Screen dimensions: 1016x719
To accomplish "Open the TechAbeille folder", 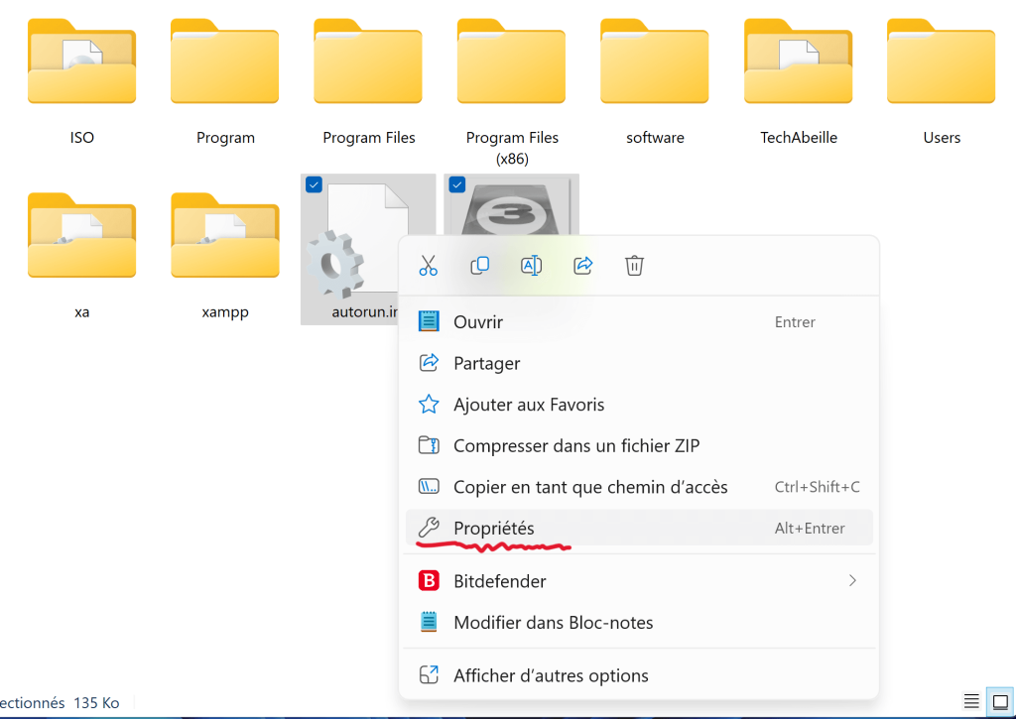I will pyautogui.click(x=799, y=69).
